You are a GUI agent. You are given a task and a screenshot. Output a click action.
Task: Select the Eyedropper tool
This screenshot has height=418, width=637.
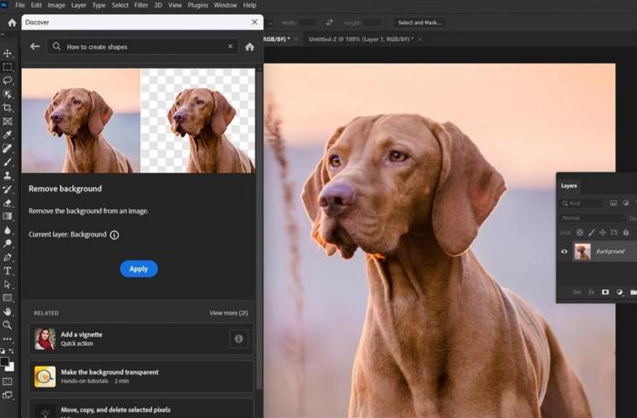click(8, 135)
